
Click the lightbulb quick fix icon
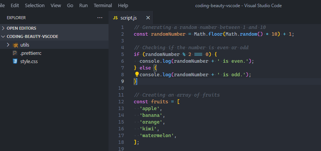pyautogui.click(x=137, y=74)
